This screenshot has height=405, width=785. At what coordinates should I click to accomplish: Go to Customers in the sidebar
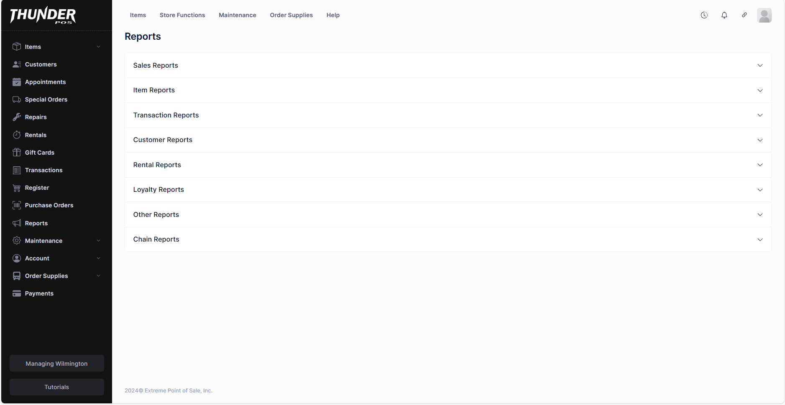click(x=41, y=64)
